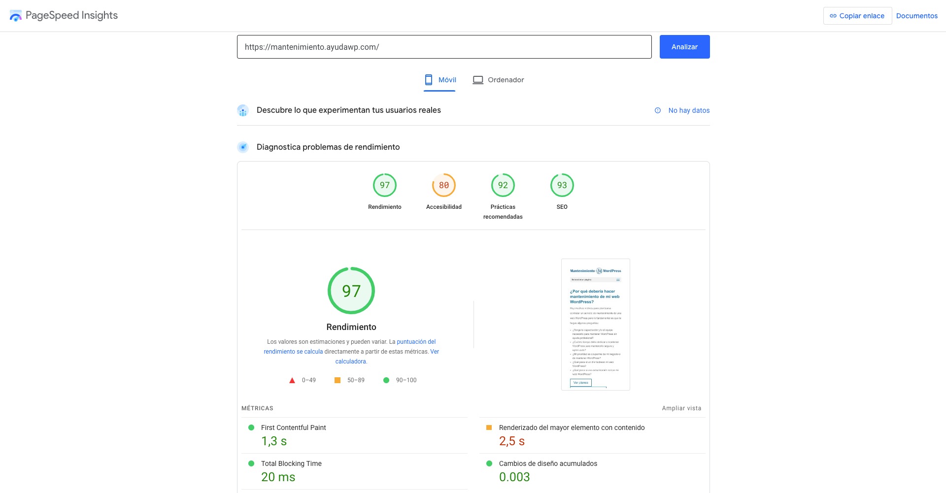This screenshot has height=493, width=946.
Task: Switch to the Ordenador tab
Action: coord(498,80)
